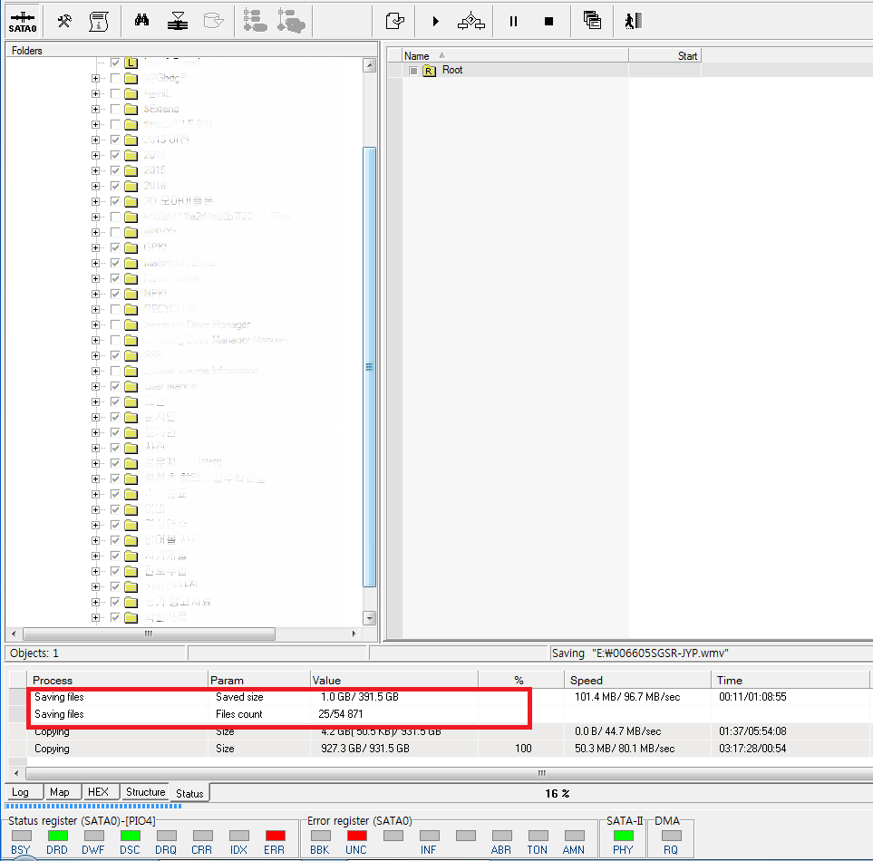Uncheck the GPKI folder checkbox

point(115,247)
